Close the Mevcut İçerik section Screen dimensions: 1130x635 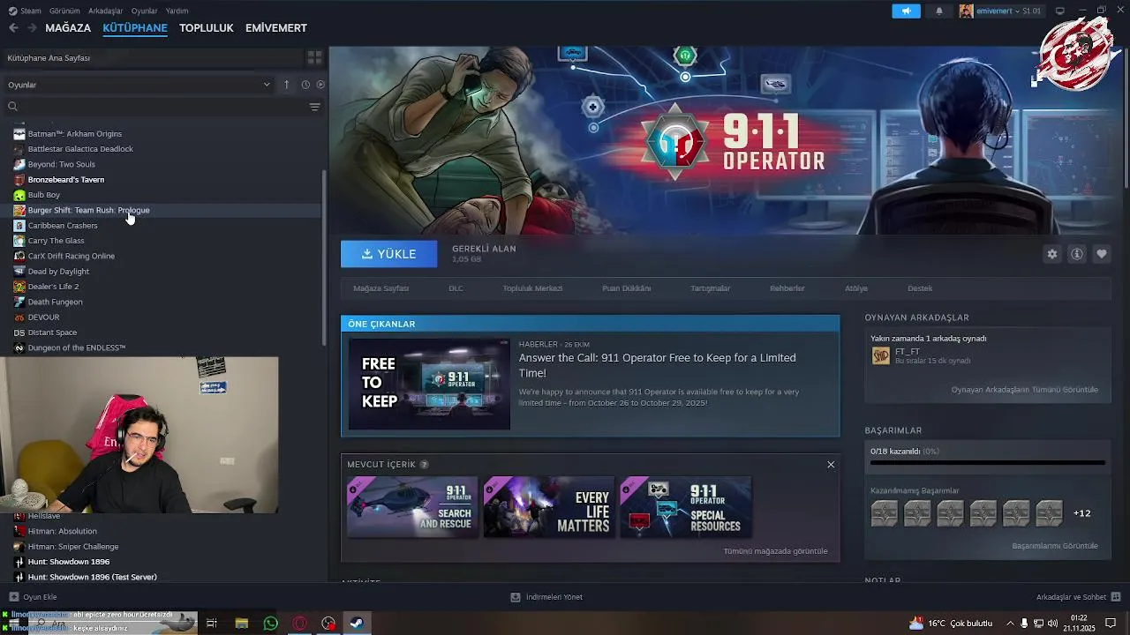pyautogui.click(x=831, y=465)
